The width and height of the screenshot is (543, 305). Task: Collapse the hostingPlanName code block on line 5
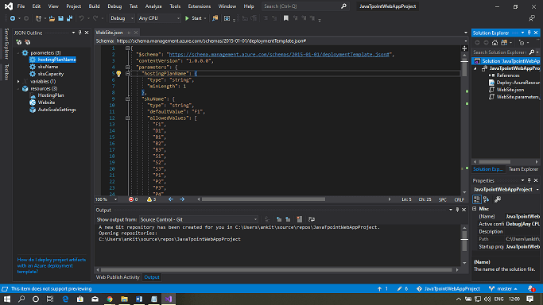point(127,74)
